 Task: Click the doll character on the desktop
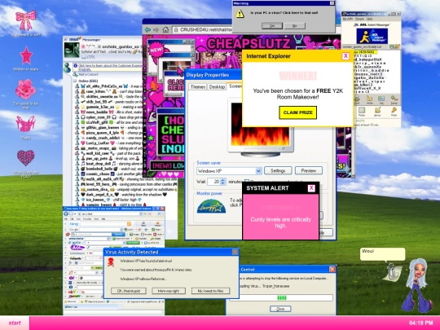pos(416,286)
